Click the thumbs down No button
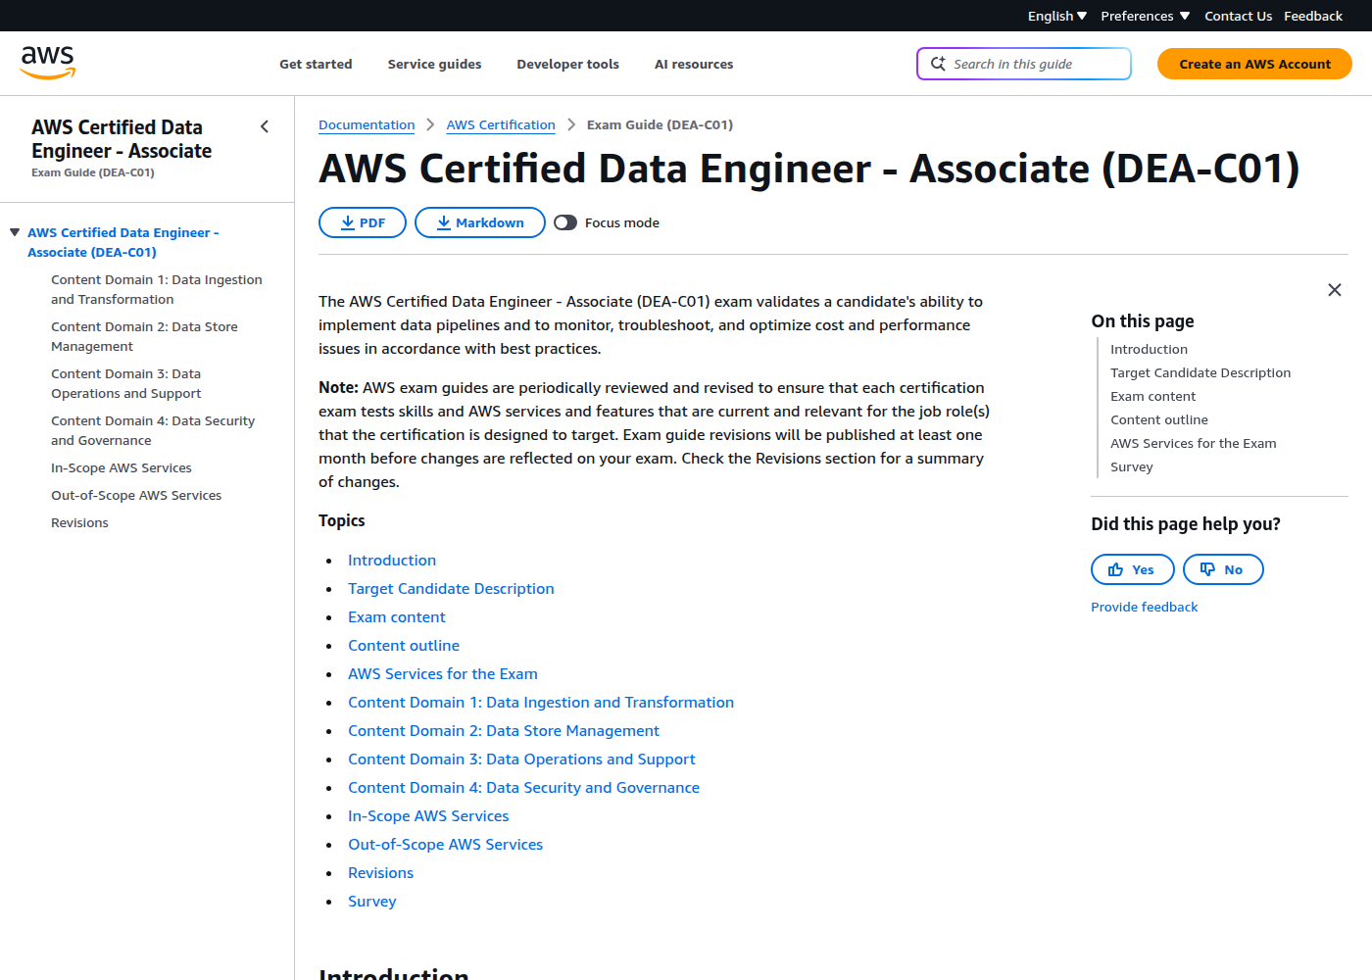 1222,569
